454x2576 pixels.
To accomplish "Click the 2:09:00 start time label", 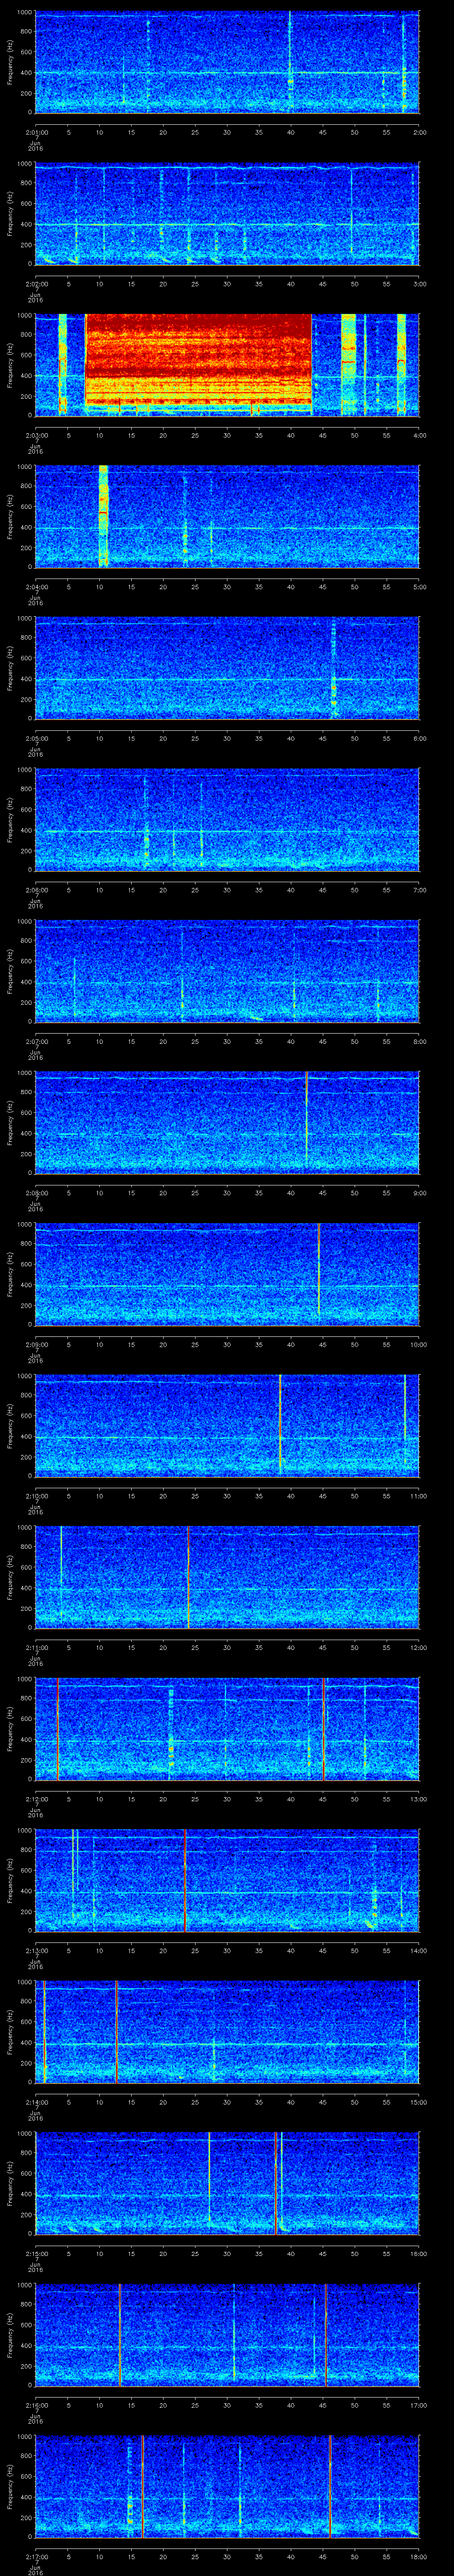I will pos(36,1344).
